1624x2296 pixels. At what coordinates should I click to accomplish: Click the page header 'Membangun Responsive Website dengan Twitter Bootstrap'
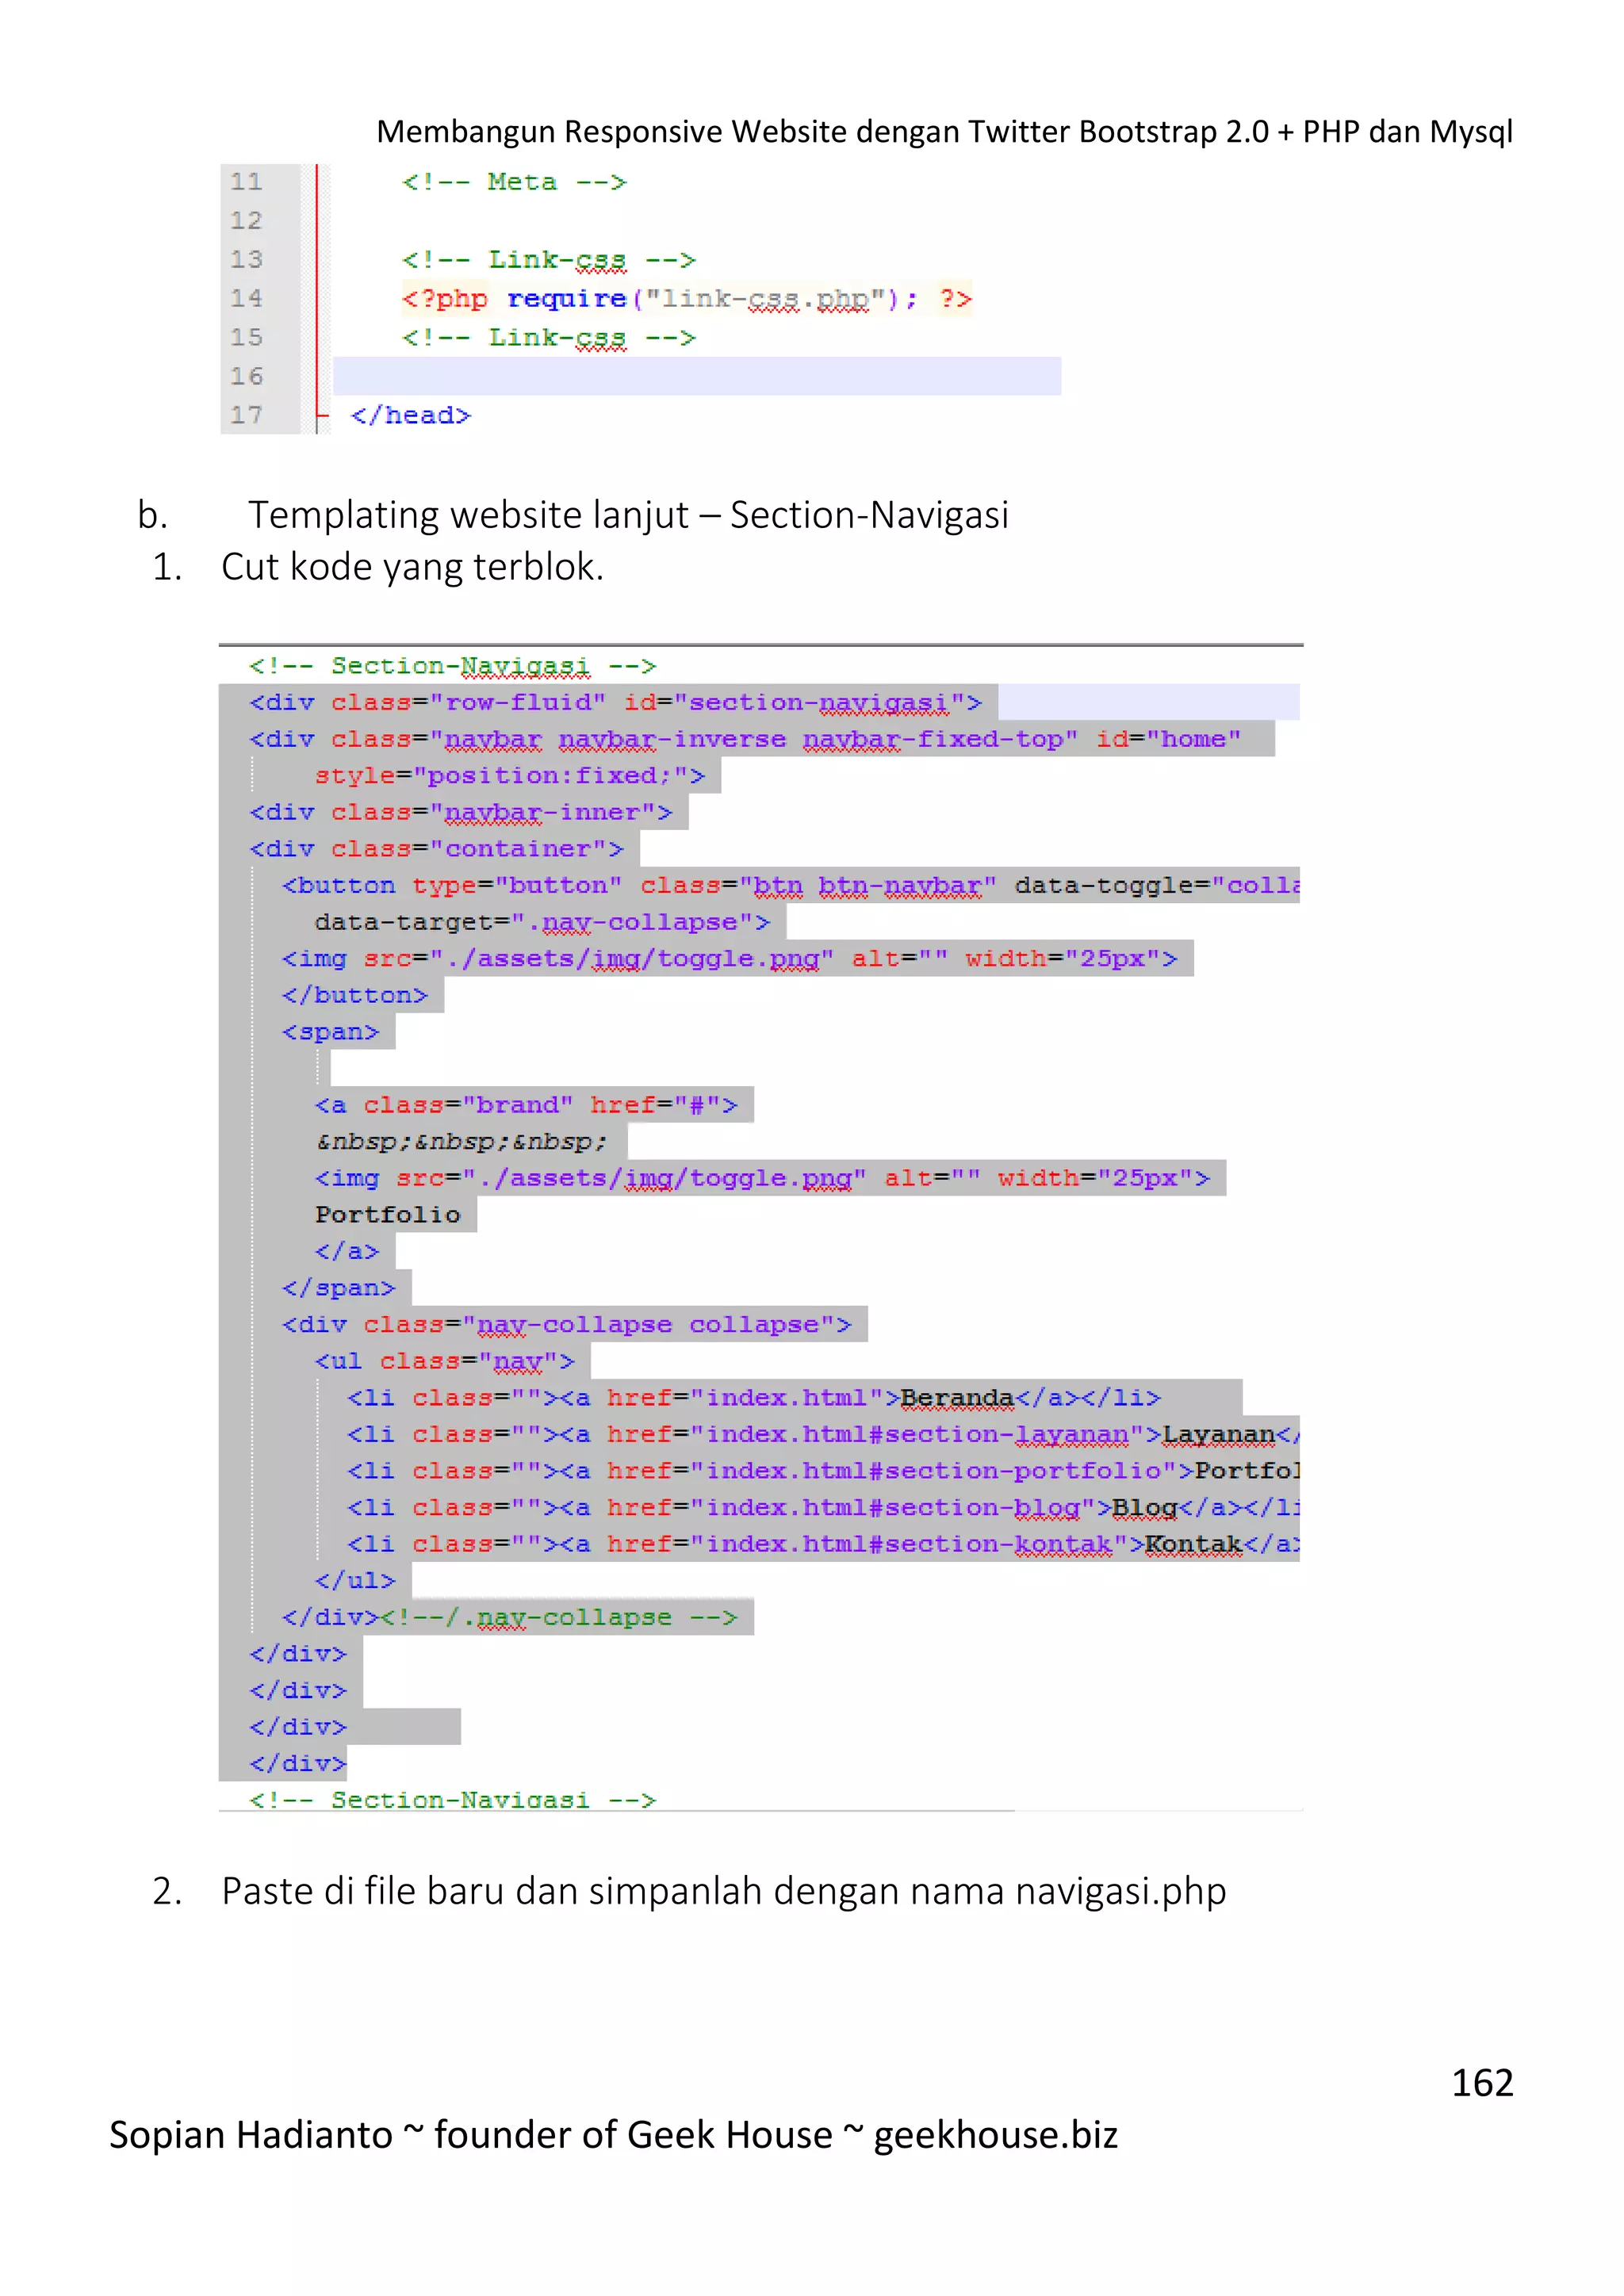click(944, 131)
